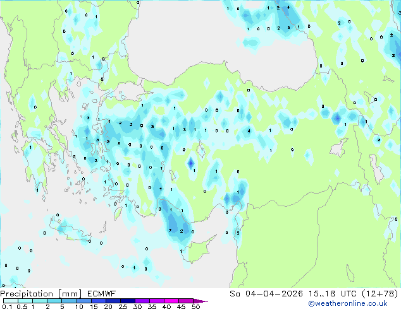The image size is (401, 309).
Task: Click the '0.1' legend scale value
Action: click(x=7, y=306)
